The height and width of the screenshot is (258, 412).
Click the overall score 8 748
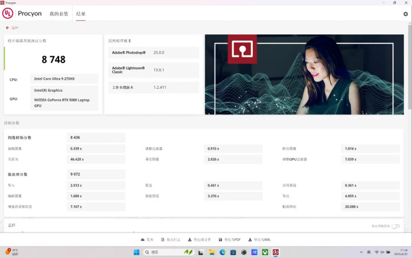coord(54,60)
